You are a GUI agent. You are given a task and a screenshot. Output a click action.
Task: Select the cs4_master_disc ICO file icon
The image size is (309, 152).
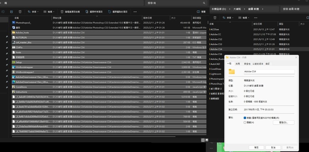point(13,42)
